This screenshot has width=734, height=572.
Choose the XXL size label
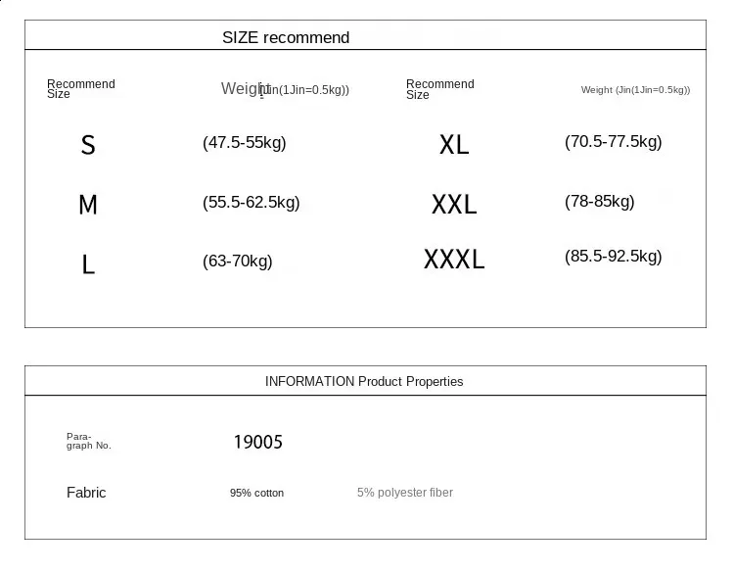[x=454, y=205]
